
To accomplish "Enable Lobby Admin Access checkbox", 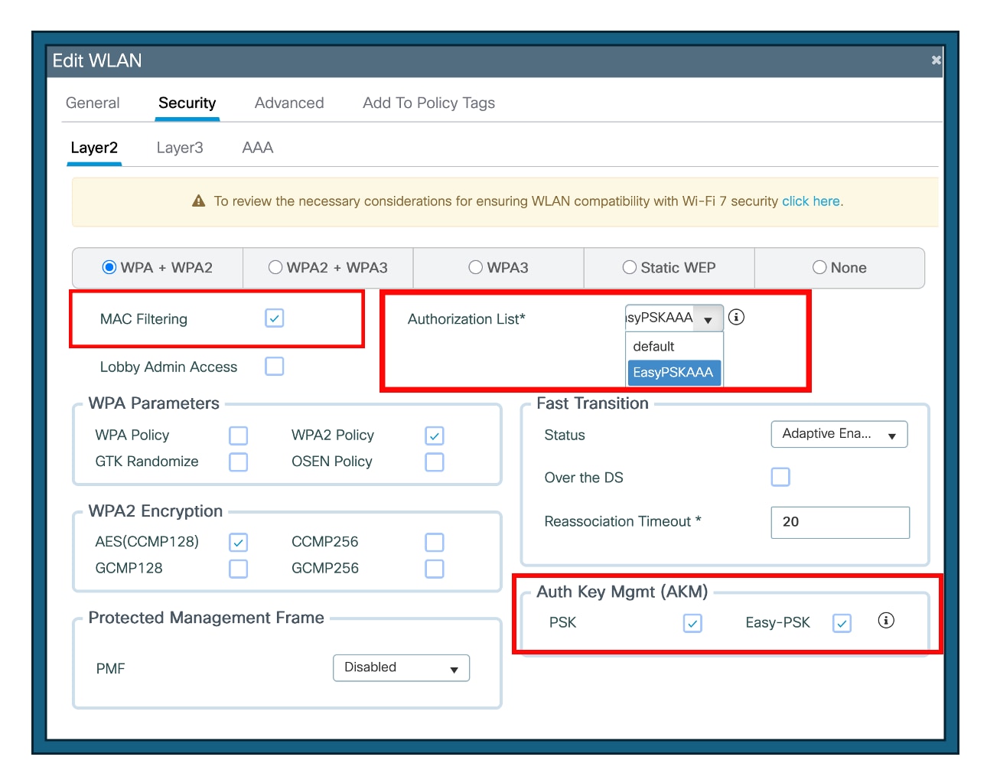I will (275, 367).
